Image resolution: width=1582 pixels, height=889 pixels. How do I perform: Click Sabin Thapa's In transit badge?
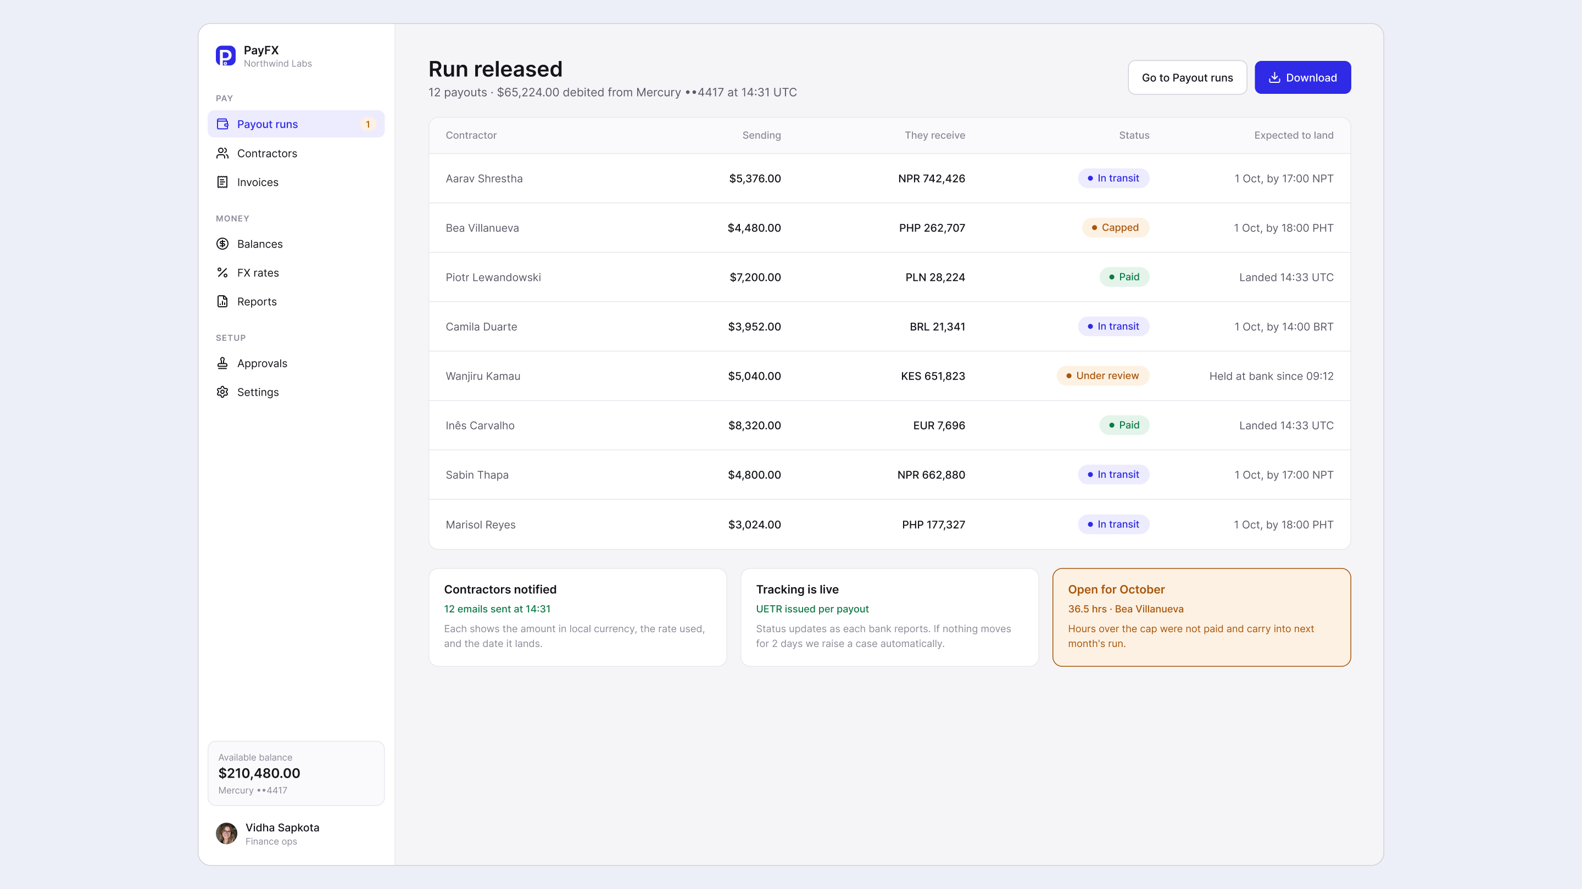[x=1113, y=474]
